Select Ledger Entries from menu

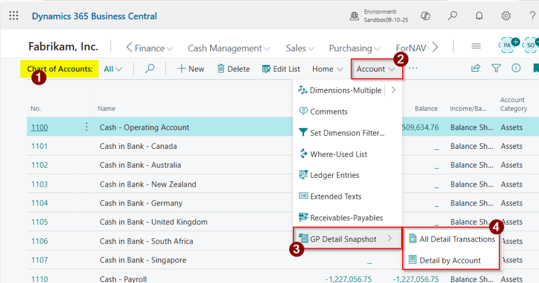[334, 175]
